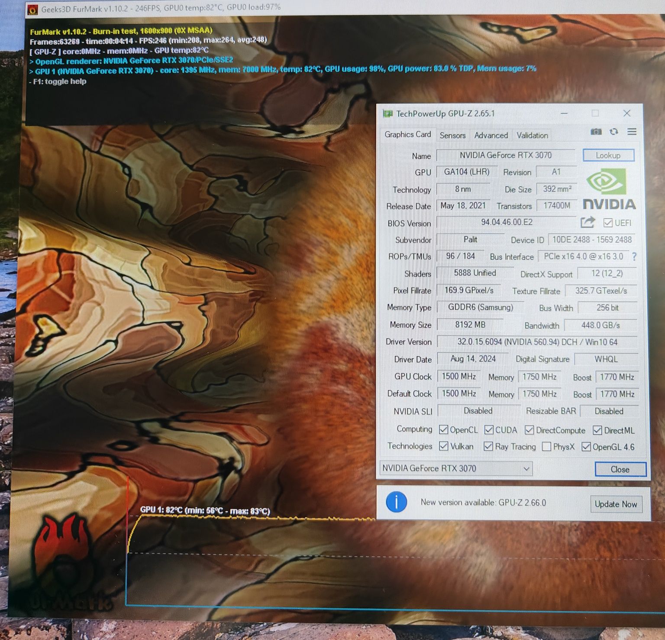Click the GPU-Z title bar app icon

point(387,114)
